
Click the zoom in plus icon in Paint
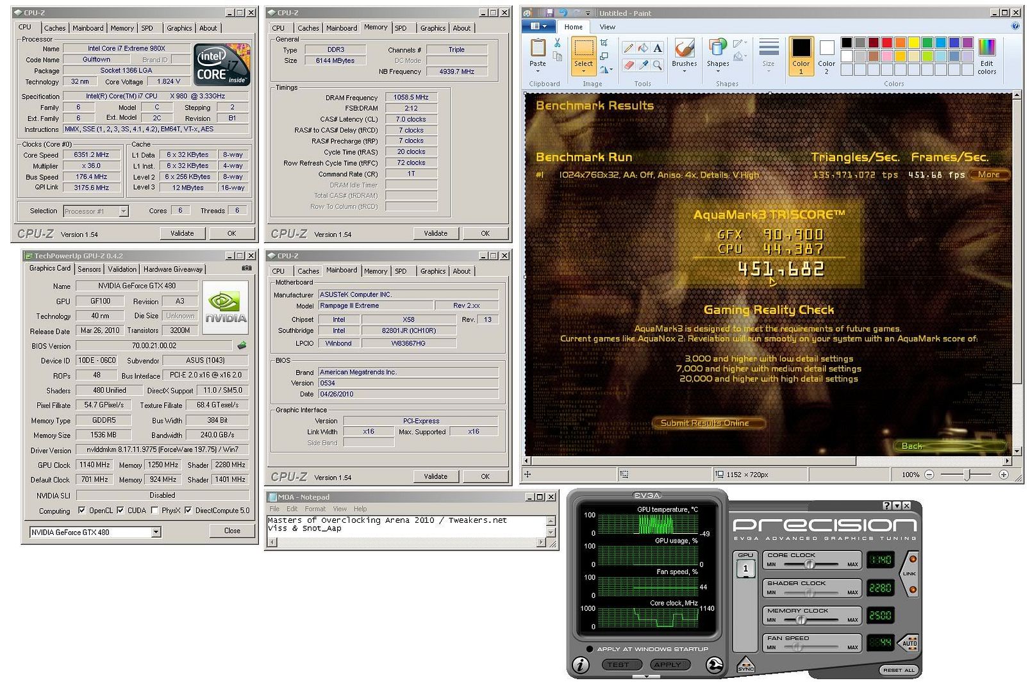(x=1004, y=475)
